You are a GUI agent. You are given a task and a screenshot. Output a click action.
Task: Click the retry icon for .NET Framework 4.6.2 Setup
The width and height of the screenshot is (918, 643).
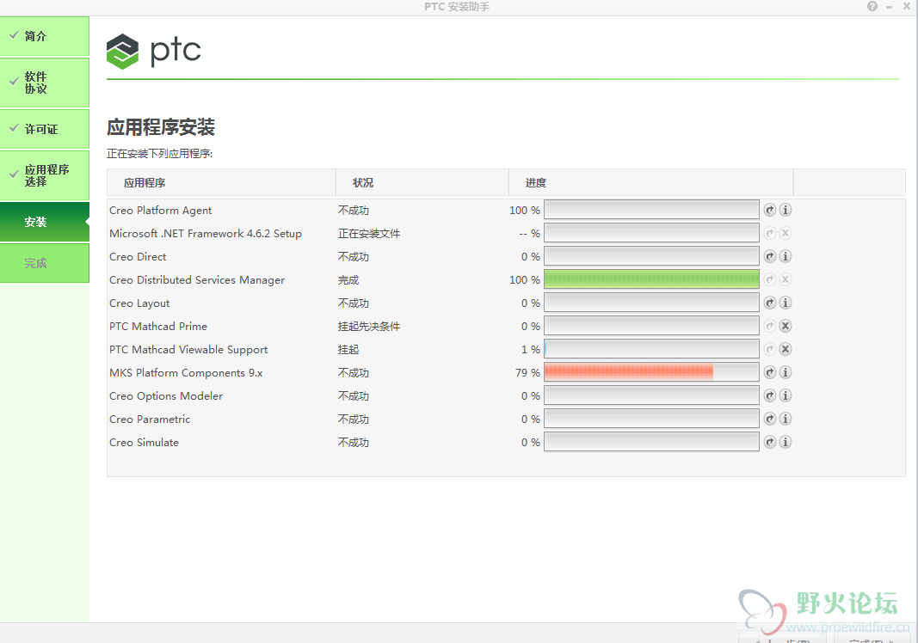click(770, 233)
